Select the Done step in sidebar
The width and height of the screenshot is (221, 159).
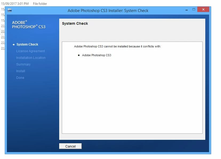click(20, 78)
